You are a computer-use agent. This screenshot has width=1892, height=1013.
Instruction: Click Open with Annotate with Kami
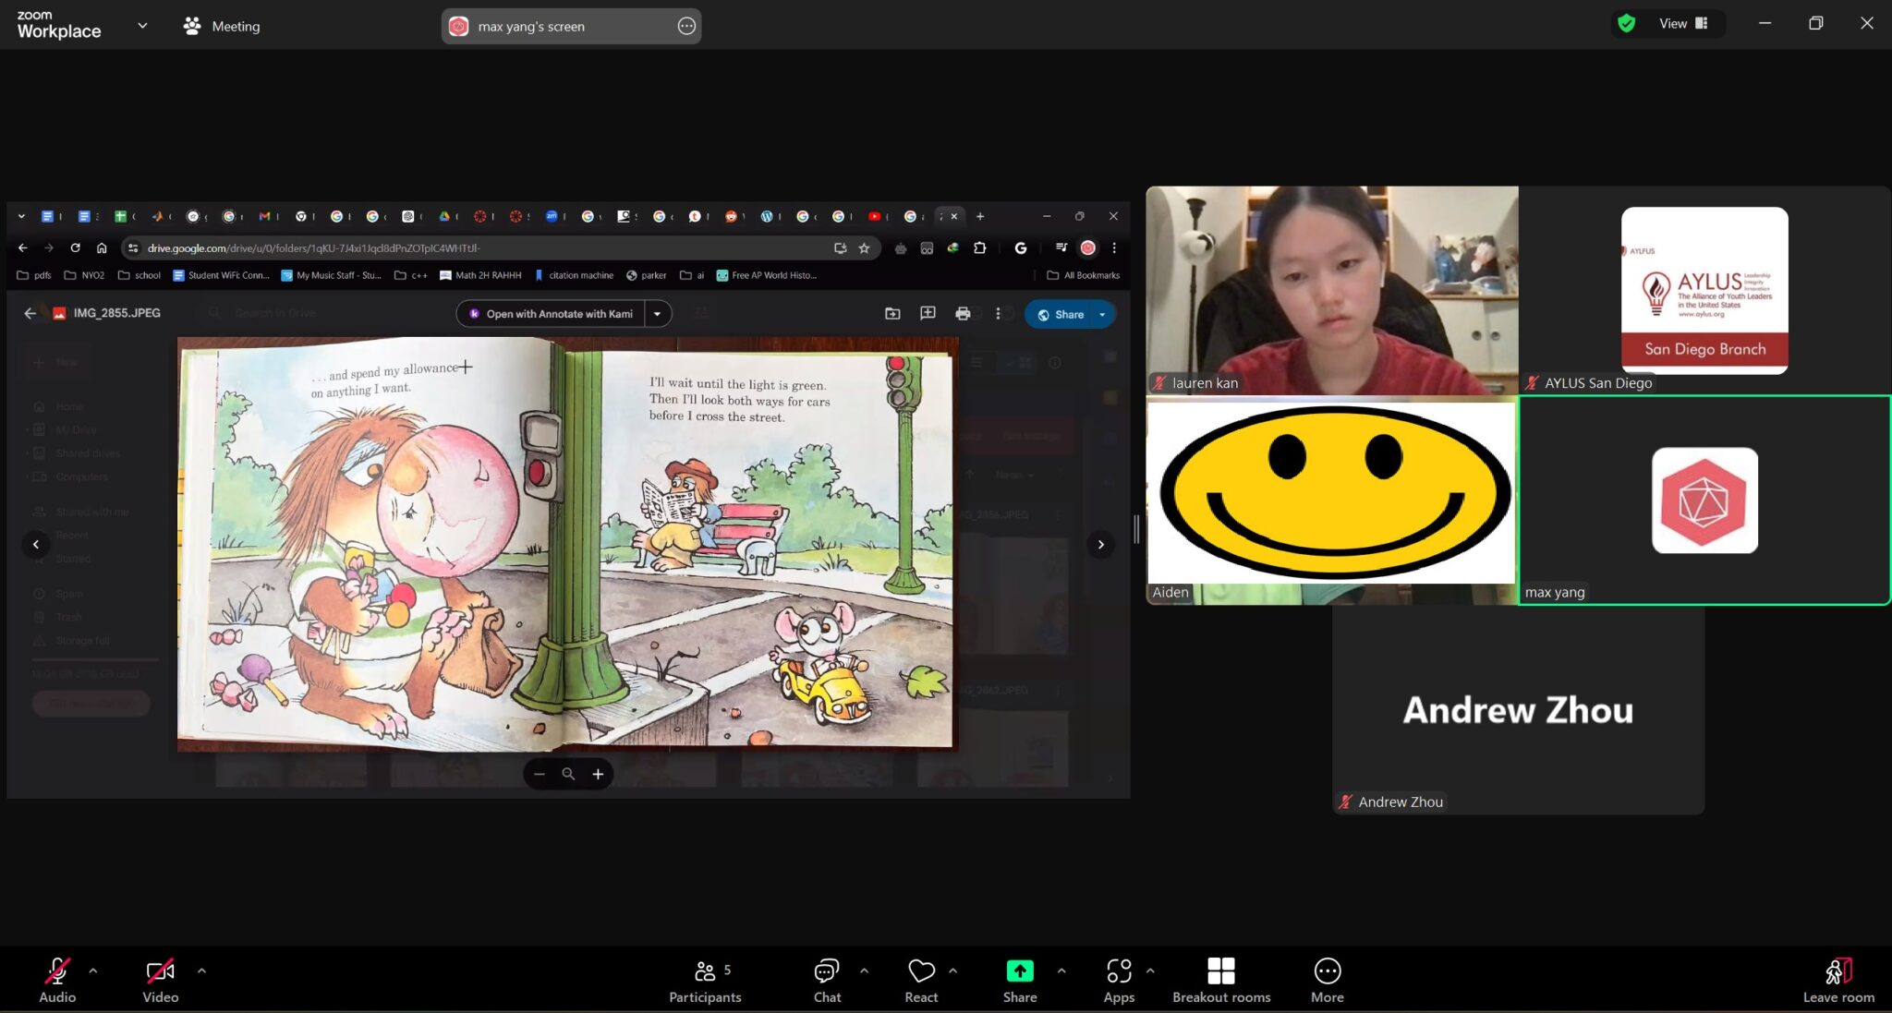(x=551, y=314)
